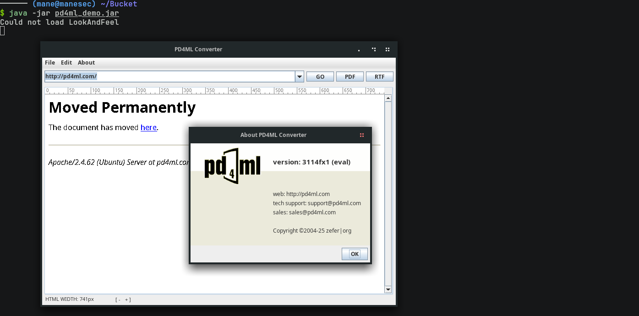
Task: Decrease HTML width with the minus control
Action: point(119,300)
